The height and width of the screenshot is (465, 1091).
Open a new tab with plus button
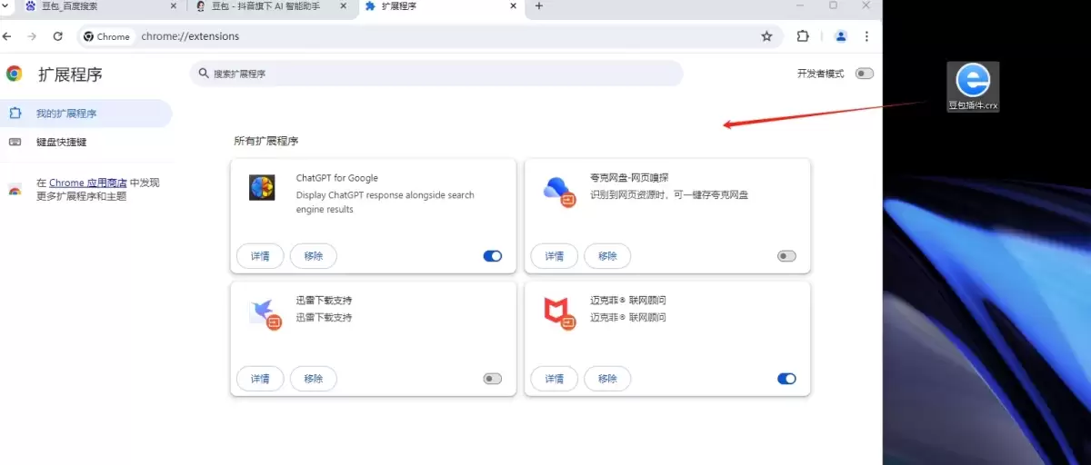tap(539, 5)
